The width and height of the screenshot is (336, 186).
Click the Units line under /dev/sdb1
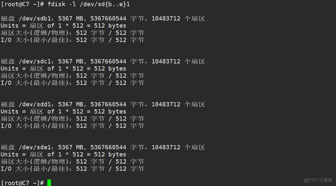63,26
